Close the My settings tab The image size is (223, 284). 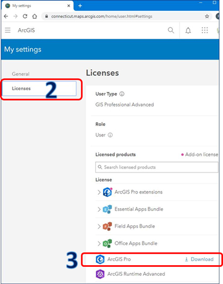(69, 6)
